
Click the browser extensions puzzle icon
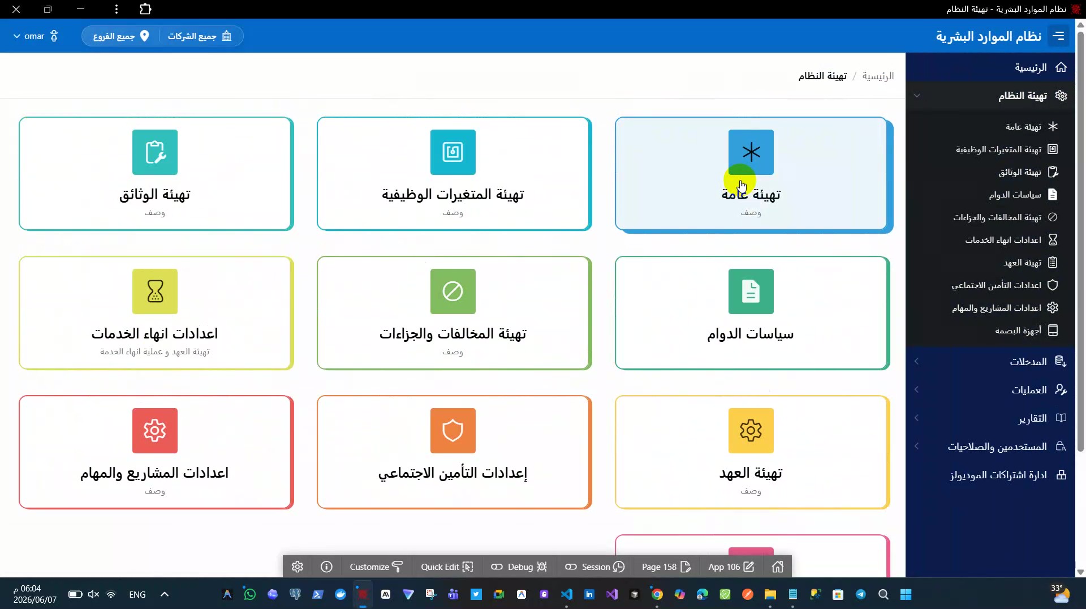coord(145,9)
